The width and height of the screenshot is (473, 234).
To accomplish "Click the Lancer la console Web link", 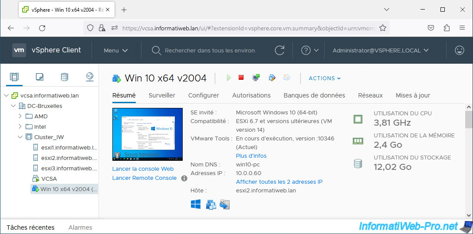I will pos(143,169).
